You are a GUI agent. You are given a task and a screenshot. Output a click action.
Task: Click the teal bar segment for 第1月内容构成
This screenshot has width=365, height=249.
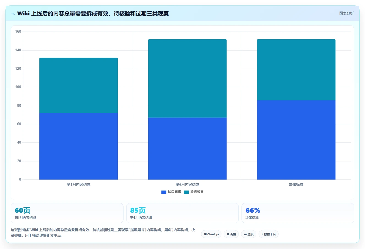pos(78,85)
